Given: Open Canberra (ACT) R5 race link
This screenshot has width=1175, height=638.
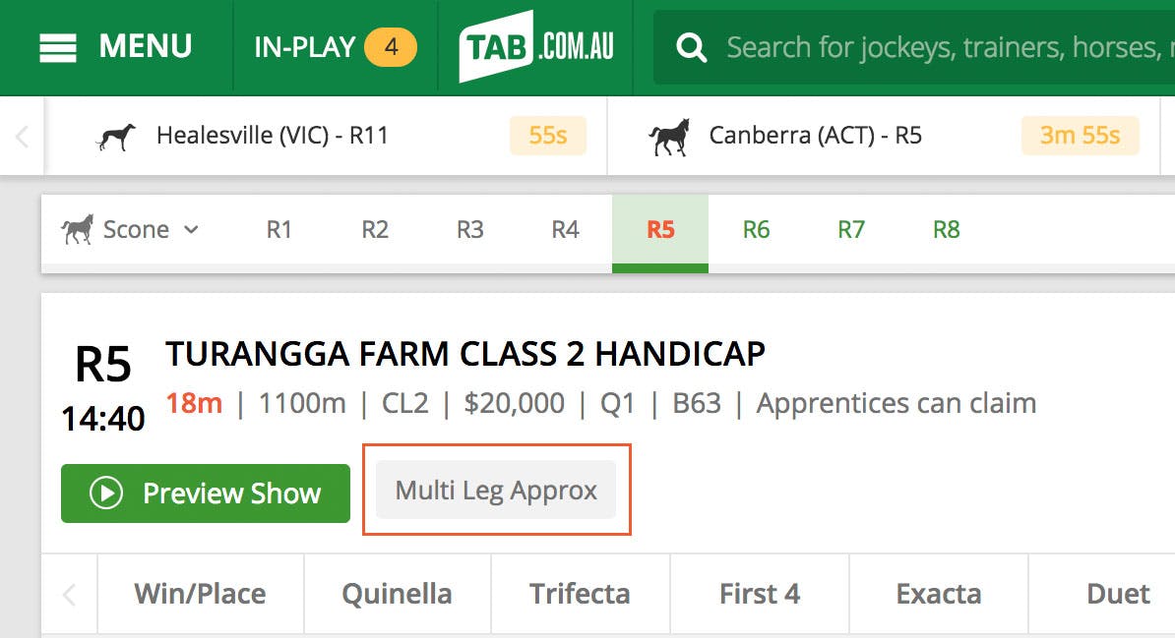Looking at the screenshot, I should [x=815, y=136].
